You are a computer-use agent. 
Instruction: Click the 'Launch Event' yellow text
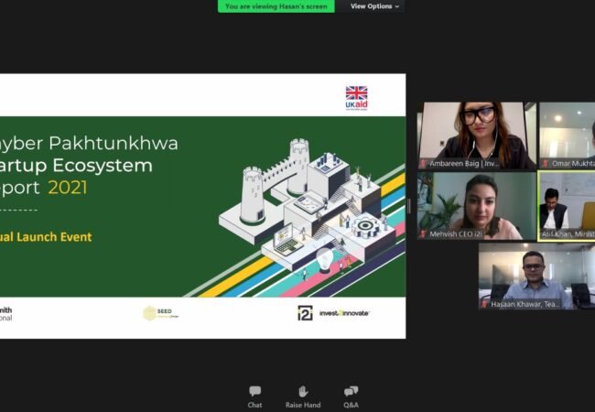tap(54, 237)
